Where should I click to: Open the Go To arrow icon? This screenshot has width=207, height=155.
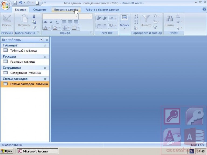pyautogui.click(x=179, y=22)
